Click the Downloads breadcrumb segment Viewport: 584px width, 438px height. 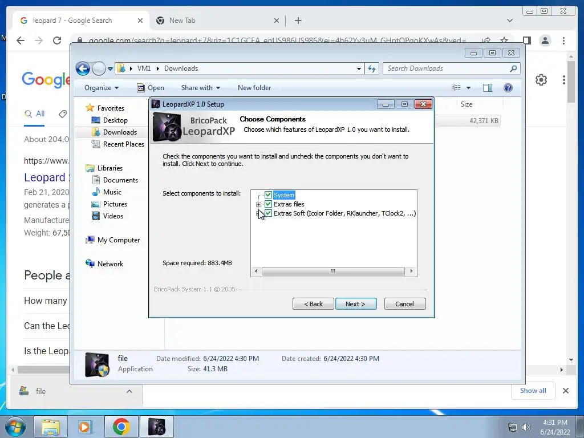click(x=181, y=68)
